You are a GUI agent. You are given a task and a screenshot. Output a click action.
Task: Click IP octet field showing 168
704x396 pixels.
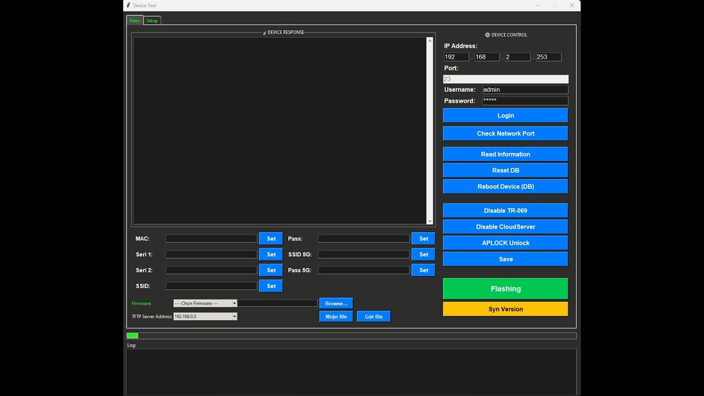[x=487, y=57]
